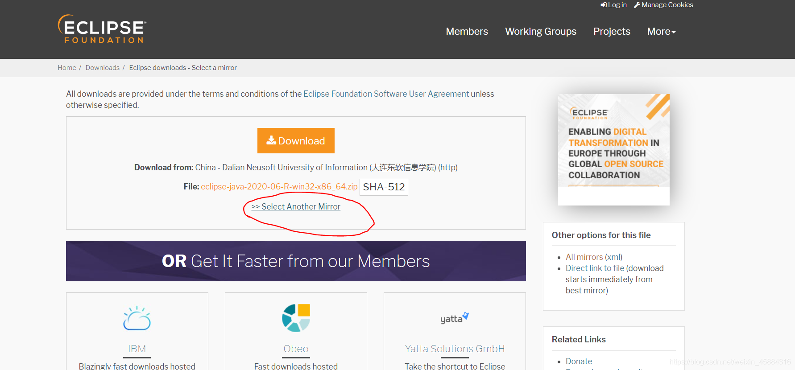Open Manage Cookies settings

tap(663, 5)
